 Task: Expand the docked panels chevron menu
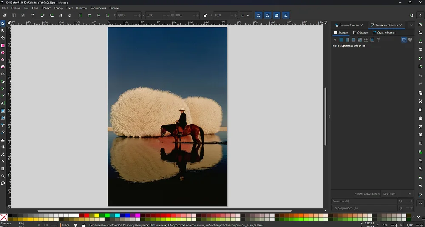point(411,25)
